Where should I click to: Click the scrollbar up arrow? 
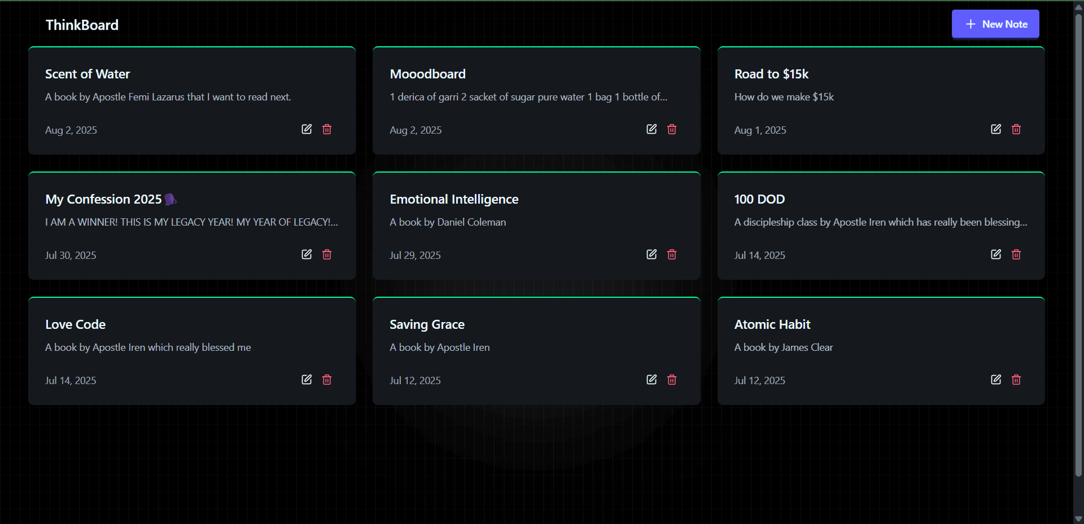coord(1078,7)
